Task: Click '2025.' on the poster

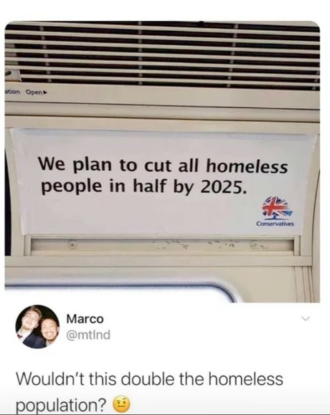Action: coord(223,187)
